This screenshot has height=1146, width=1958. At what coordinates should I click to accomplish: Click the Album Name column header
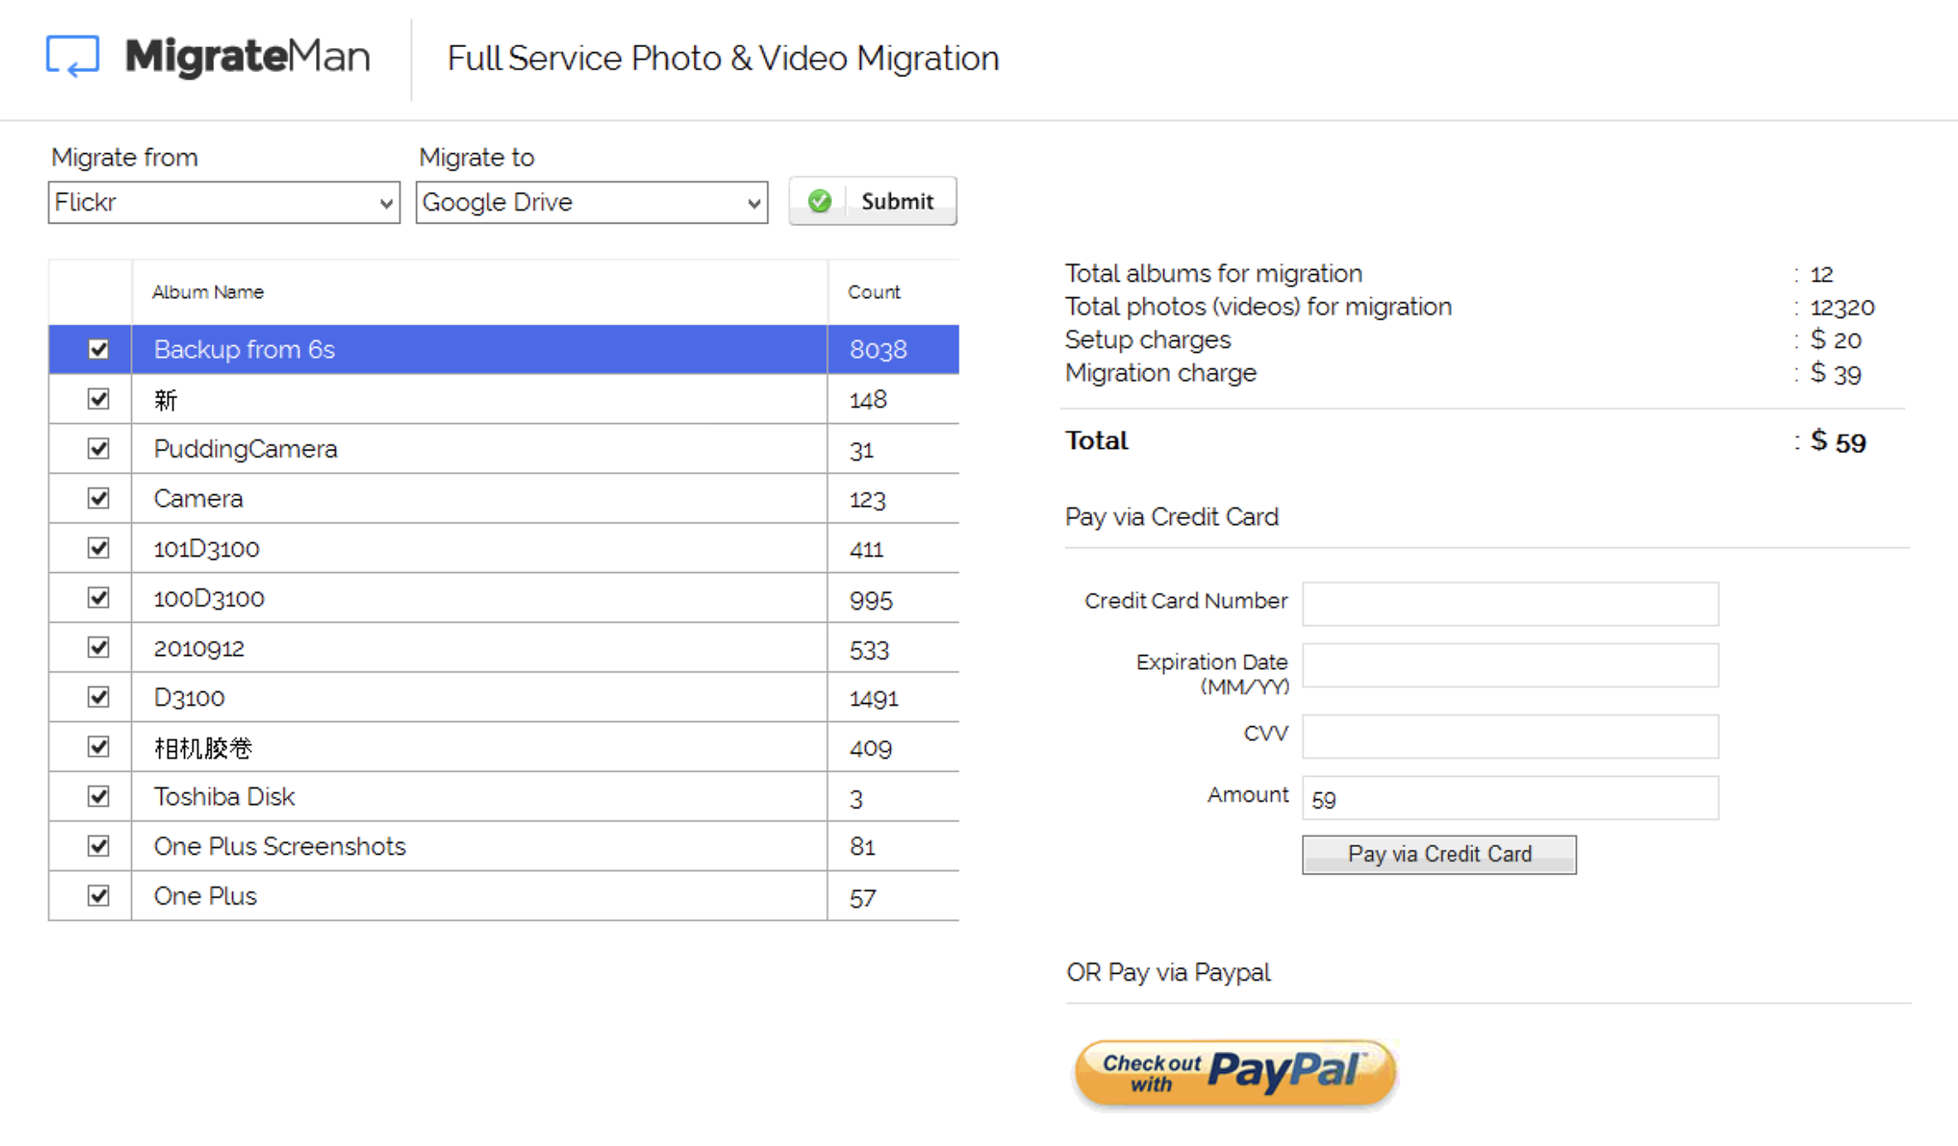pos(208,292)
